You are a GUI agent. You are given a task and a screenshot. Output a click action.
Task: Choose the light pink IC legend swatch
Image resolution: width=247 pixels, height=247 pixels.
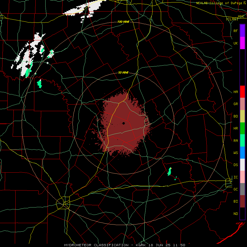click(242, 177)
